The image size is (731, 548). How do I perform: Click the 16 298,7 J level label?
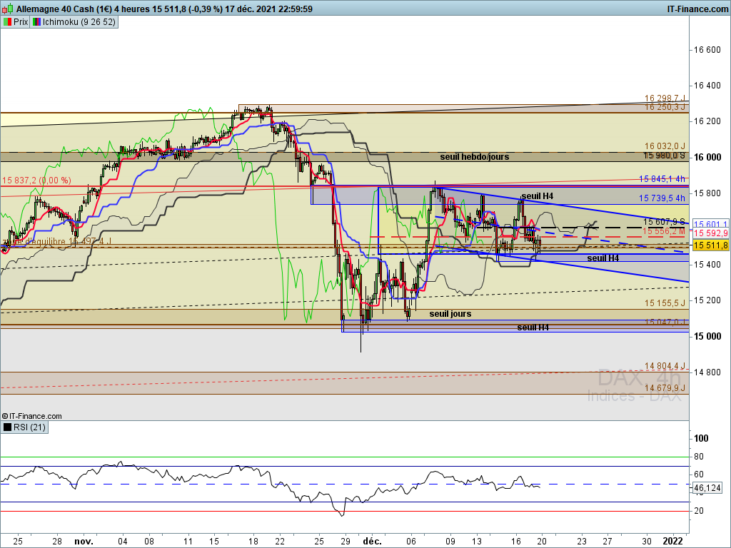point(665,98)
